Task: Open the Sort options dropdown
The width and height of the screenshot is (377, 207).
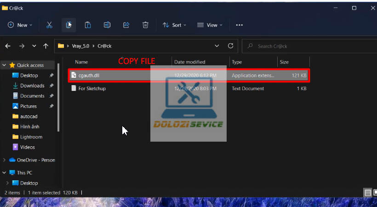Action: coord(174,25)
